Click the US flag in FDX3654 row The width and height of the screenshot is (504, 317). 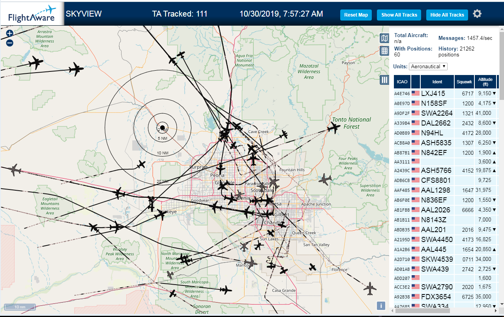click(x=415, y=296)
